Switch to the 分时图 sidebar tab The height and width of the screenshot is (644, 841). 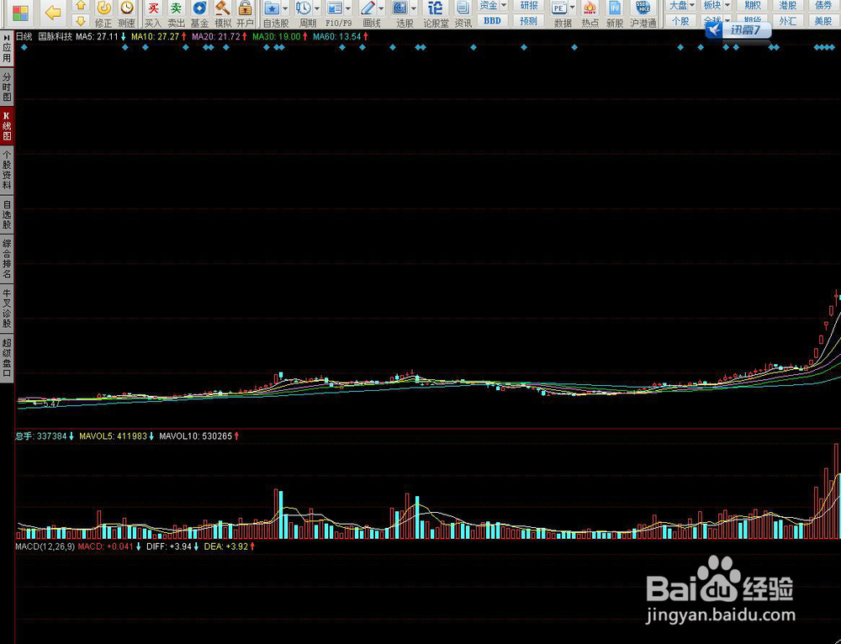click(x=7, y=87)
